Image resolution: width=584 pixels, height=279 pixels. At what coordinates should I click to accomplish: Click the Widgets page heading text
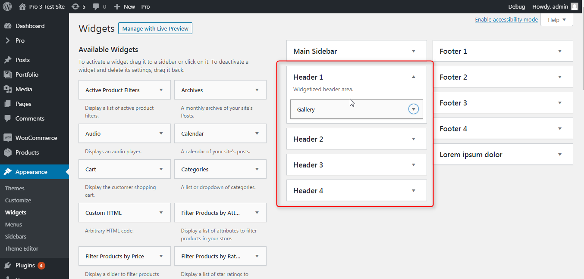coord(97,29)
